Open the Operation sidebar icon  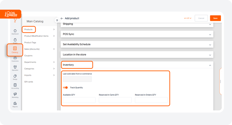[x=15, y=67]
